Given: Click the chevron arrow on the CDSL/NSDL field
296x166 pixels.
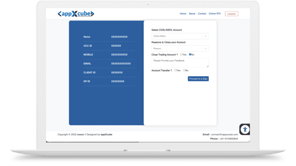Looking at the screenshot, I should [205, 36].
